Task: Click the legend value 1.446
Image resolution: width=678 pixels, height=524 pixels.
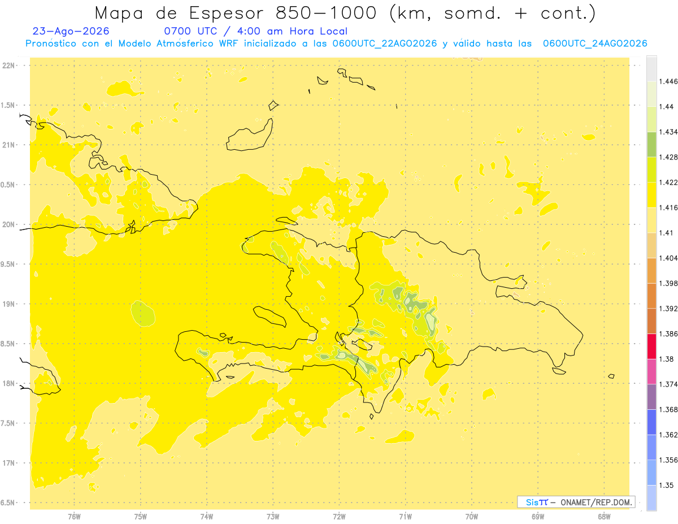Action: 670,81
